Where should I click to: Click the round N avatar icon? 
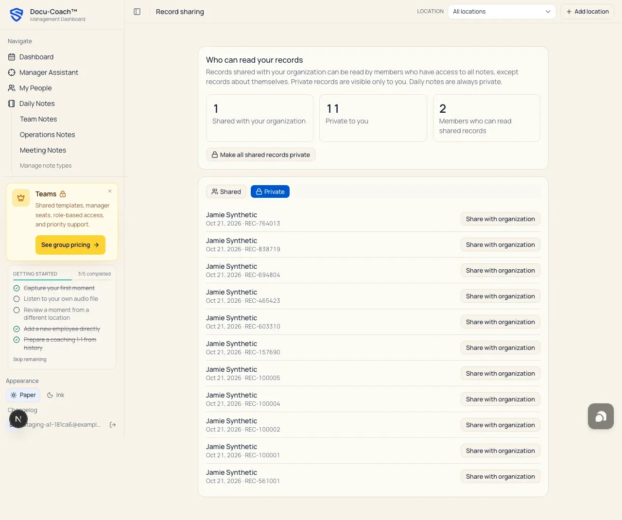point(18,419)
